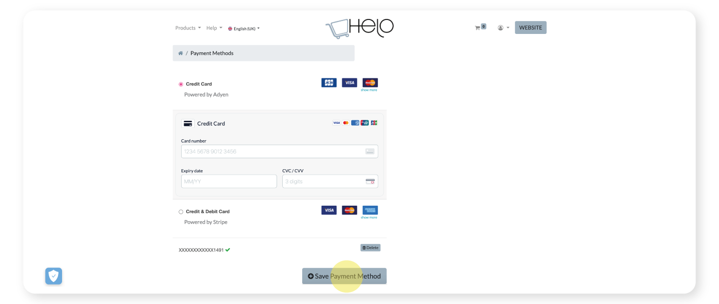Delete the saved card ending 1491
The width and height of the screenshot is (719, 304).
(370, 248)
